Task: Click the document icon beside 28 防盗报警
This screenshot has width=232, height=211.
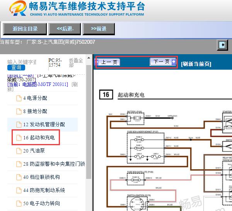Action: [19, 164]
